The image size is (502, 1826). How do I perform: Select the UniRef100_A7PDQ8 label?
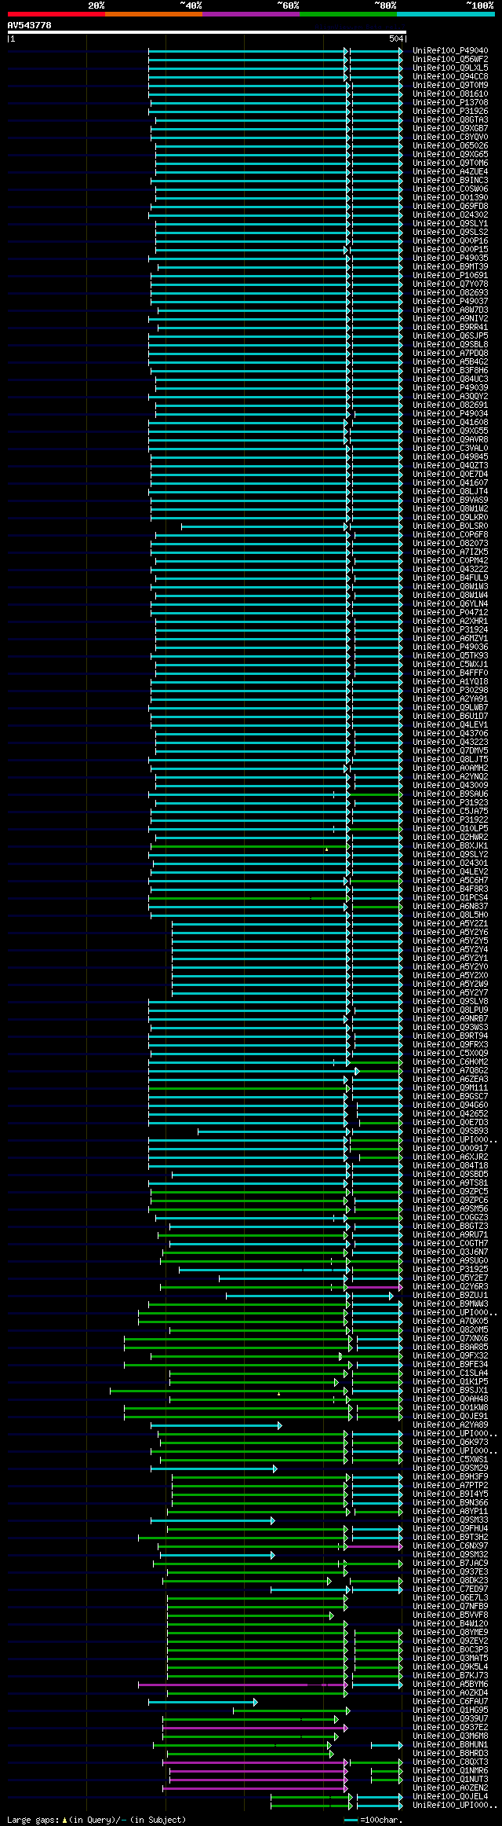coord(450,353)
